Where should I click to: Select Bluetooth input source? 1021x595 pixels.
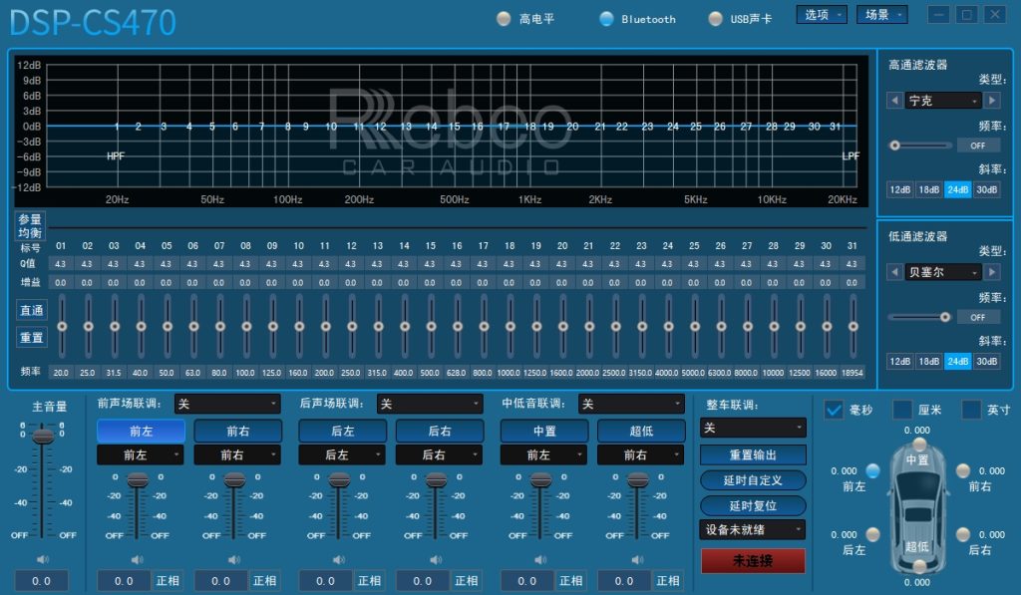tap(606, 19)
